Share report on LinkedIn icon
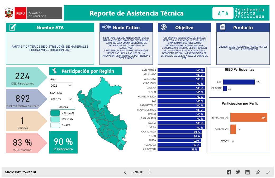Image resolution: width=275 pixels, height=178 pixels. pos(248,172)
